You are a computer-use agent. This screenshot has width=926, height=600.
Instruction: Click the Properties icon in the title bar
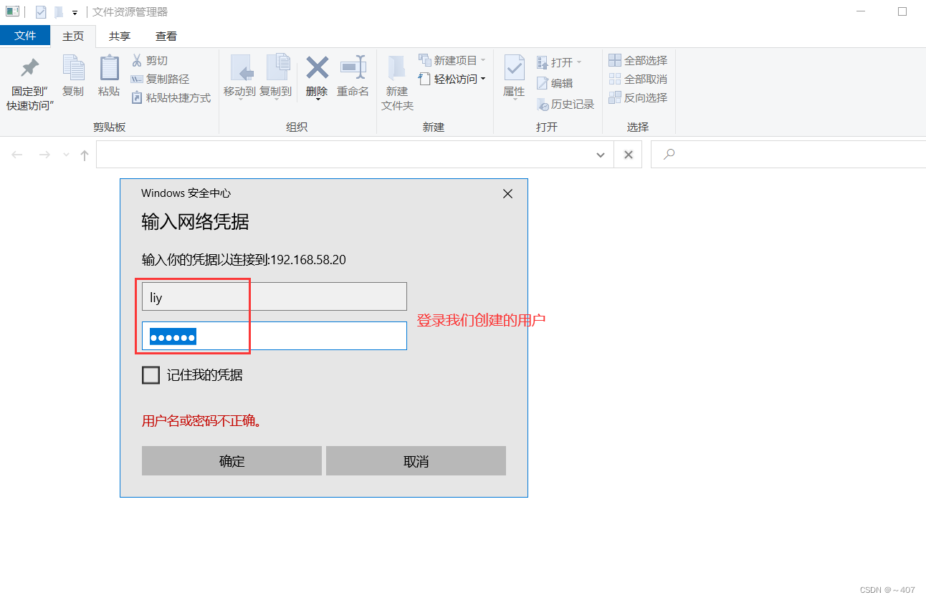(41, 12)
